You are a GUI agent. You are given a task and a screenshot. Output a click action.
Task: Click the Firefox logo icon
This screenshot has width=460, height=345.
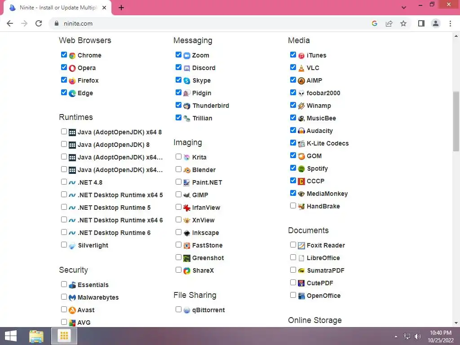(72, 81)
